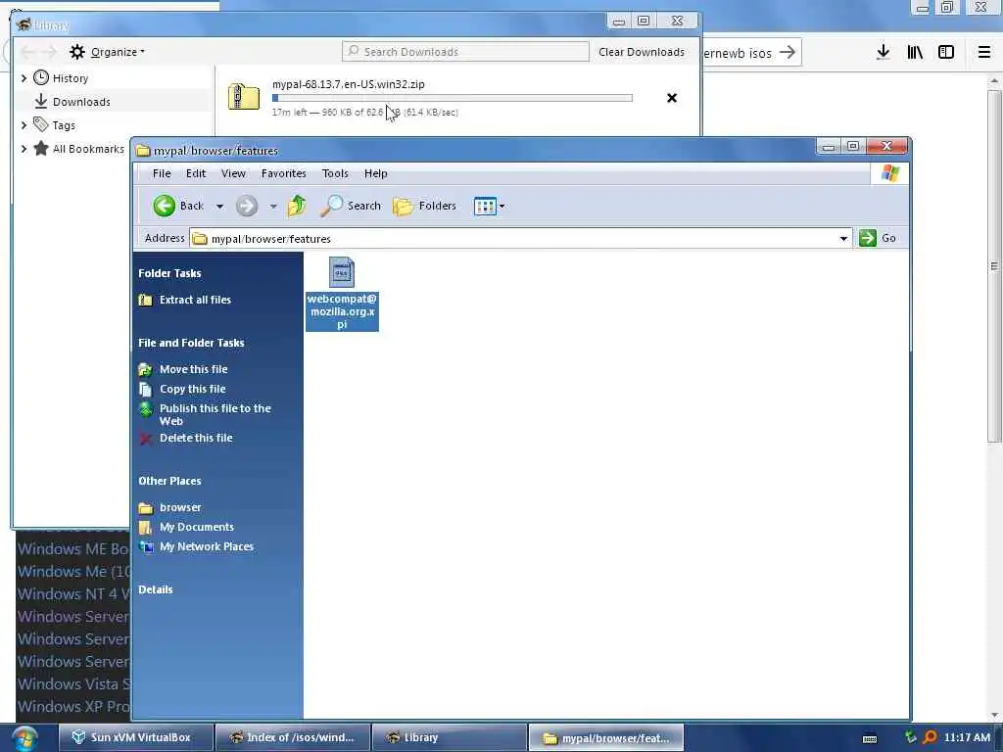Click the Search Downloads field
The image size is (1003, 752).
465,52
